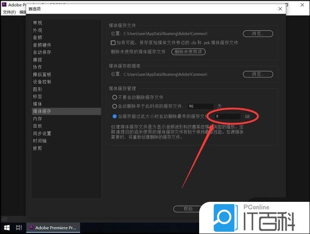Viewport: 310px width, 234px height.
Task: Click 浏览 for media cache files location
Action: coord(258,33)
